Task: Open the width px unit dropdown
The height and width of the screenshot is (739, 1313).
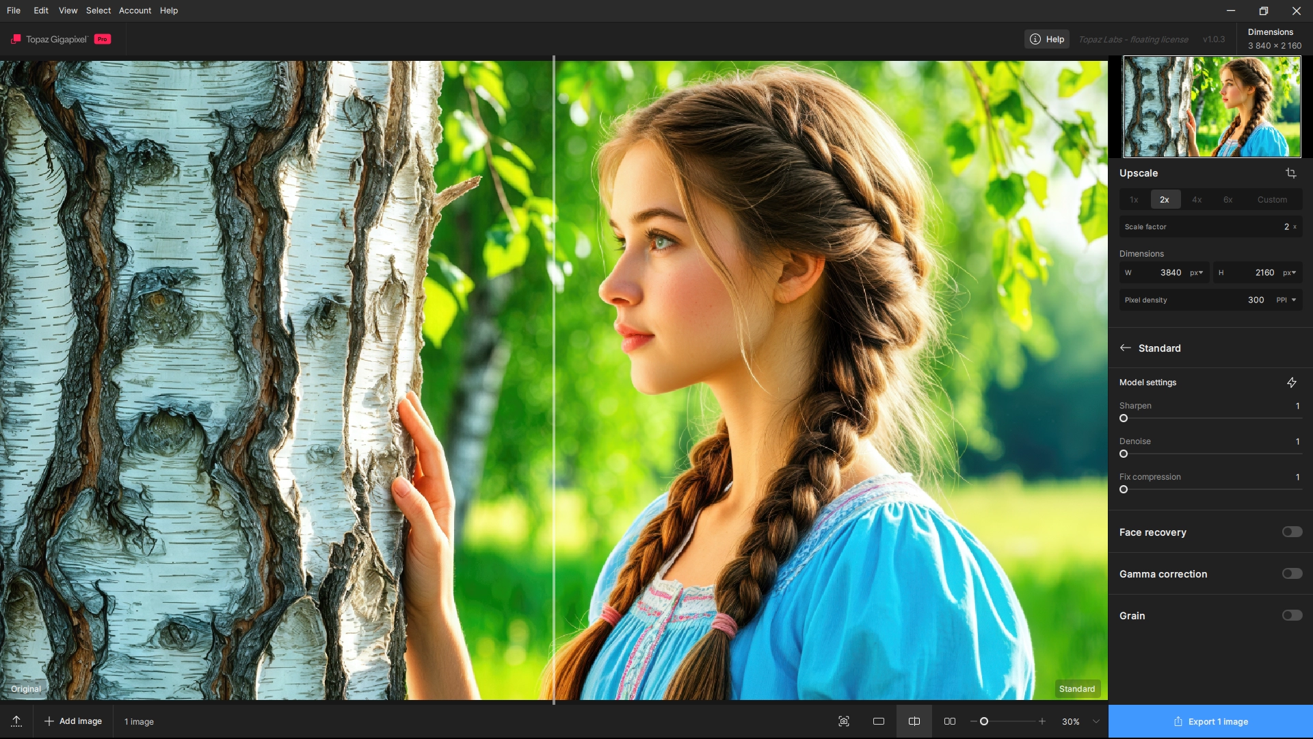Action: click(1196, 272)
